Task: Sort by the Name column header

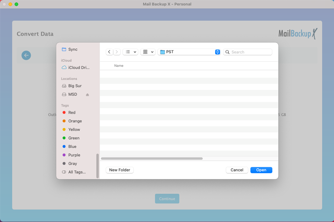Action: point(119,66)
